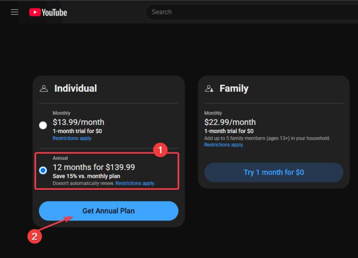Viewport: 358px width, 258px height.
Task: Open Restrictions apply on the Family card
Action: coord(223,145)
